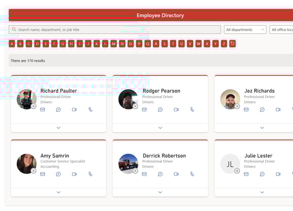
Task: Open chat with Julie Lester
Action: point(262,174)
